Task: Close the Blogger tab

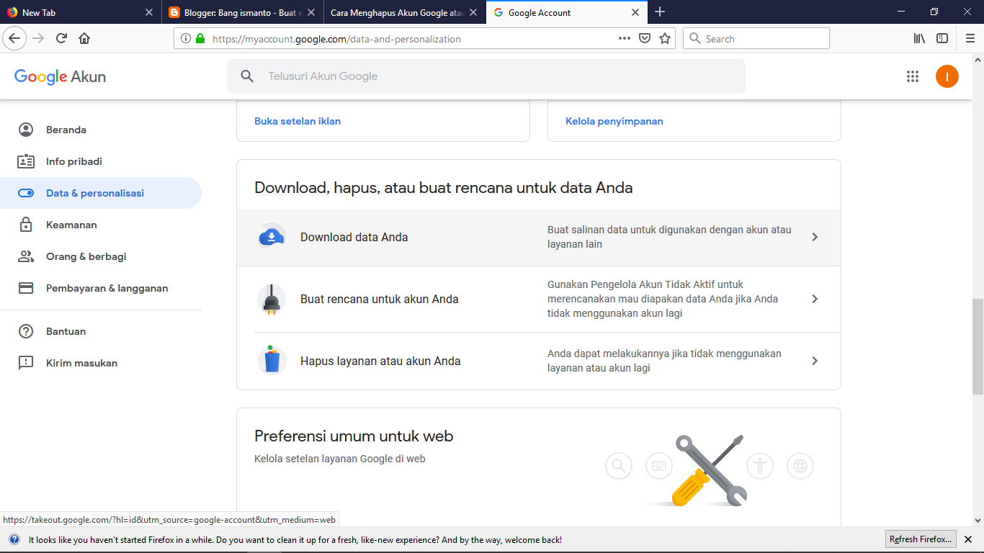Action: pos(311,12)
